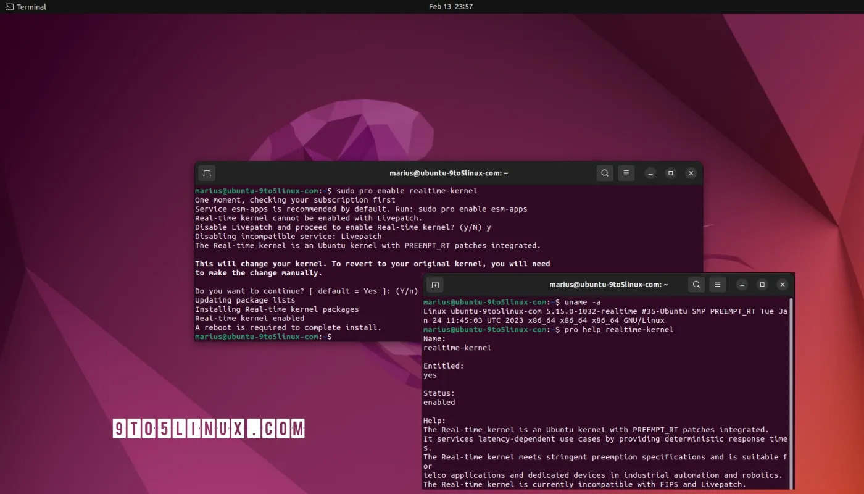864x494 pixels.
Task: Open the date and time menu showing Feb 13
Action: [451, 7]
